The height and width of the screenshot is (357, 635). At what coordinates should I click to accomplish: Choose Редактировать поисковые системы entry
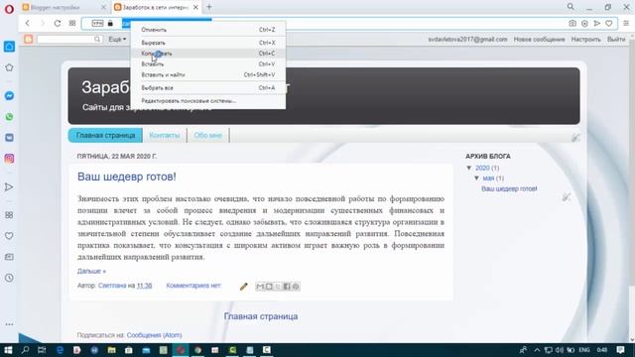[208, 101]
